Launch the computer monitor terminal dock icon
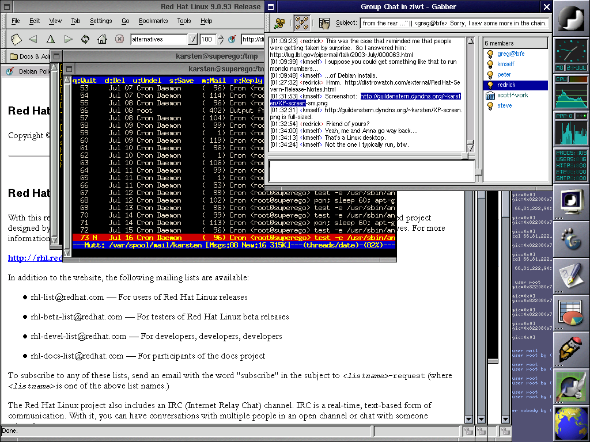 (x=571, y=204)
